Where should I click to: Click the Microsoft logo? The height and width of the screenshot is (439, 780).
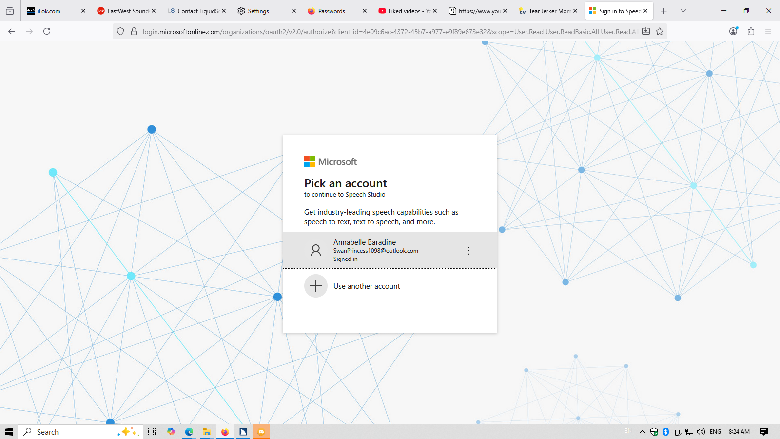click(331, 161)
